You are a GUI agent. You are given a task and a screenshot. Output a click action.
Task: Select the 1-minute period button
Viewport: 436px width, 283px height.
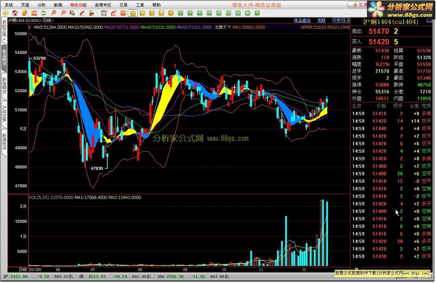point(181,13)
